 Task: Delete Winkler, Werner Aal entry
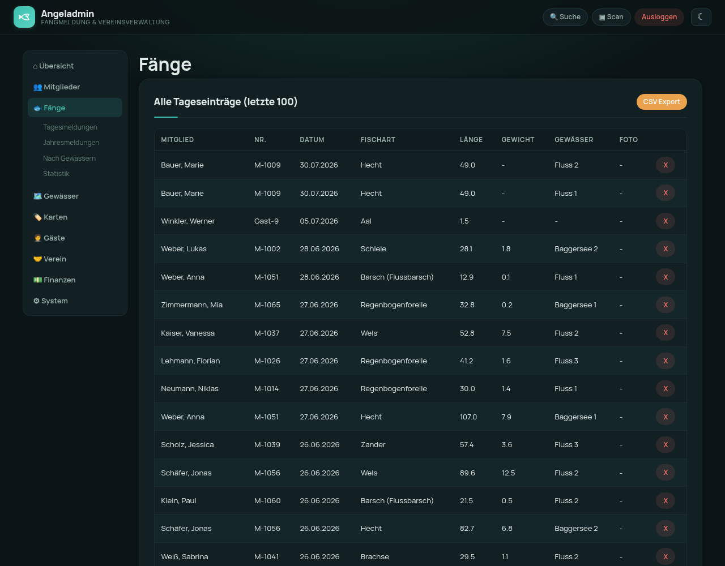click(666, 221)
